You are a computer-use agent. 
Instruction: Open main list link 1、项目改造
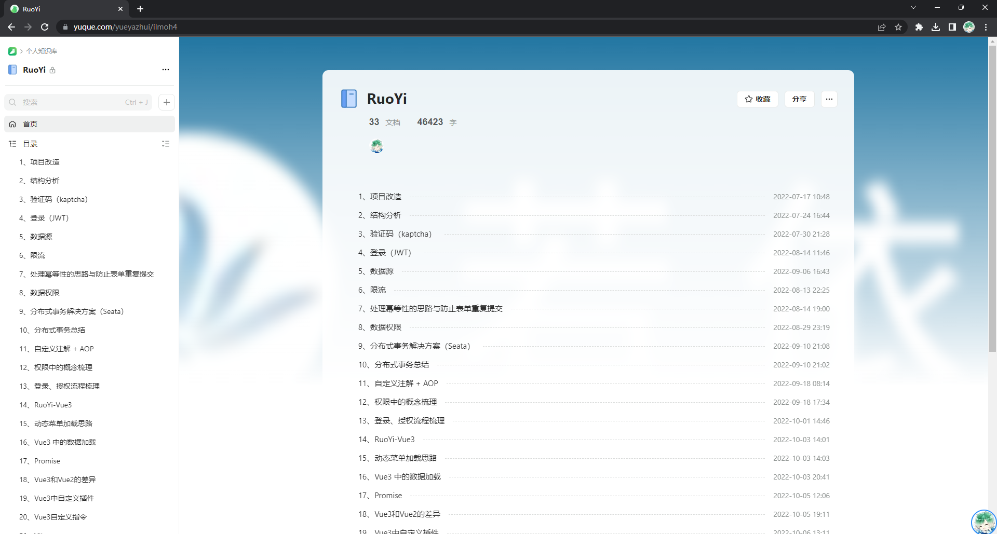pos(380,197)
